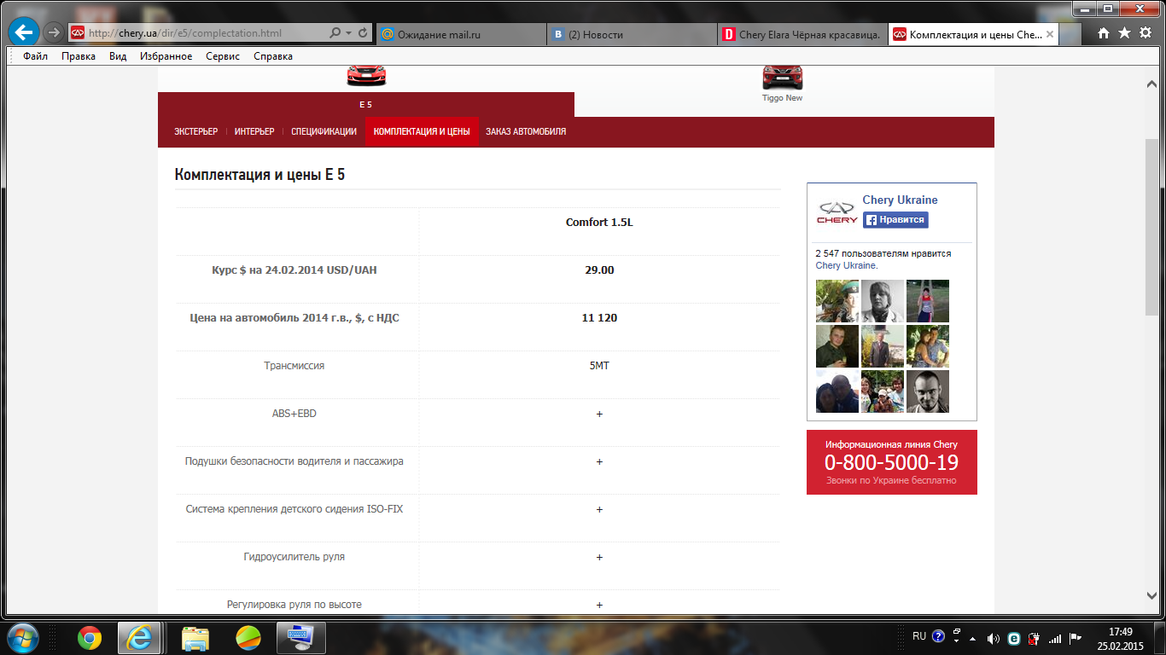Screen dimensions: 1166x655
Task: Open the 'Chery Ukraine' Facebook page title link
Action: (x=900, y=200)
